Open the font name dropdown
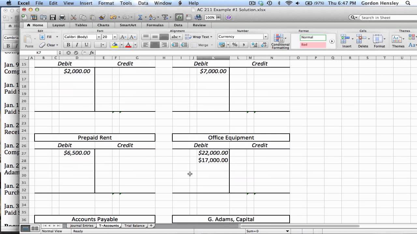417x234 pixels. point(99,37)
